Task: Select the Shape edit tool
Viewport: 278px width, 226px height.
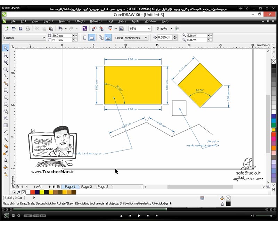Action: 6,55
